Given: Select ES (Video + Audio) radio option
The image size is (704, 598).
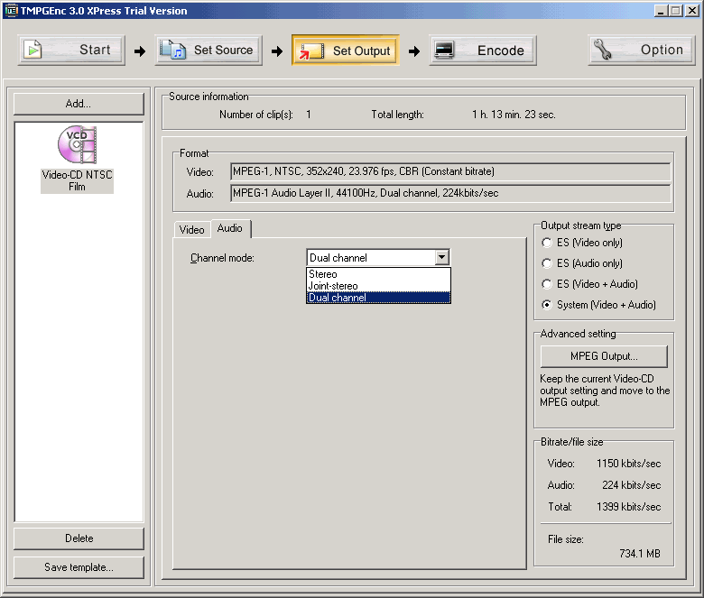Looking at the screenshot, I should (x=547, y=284).
